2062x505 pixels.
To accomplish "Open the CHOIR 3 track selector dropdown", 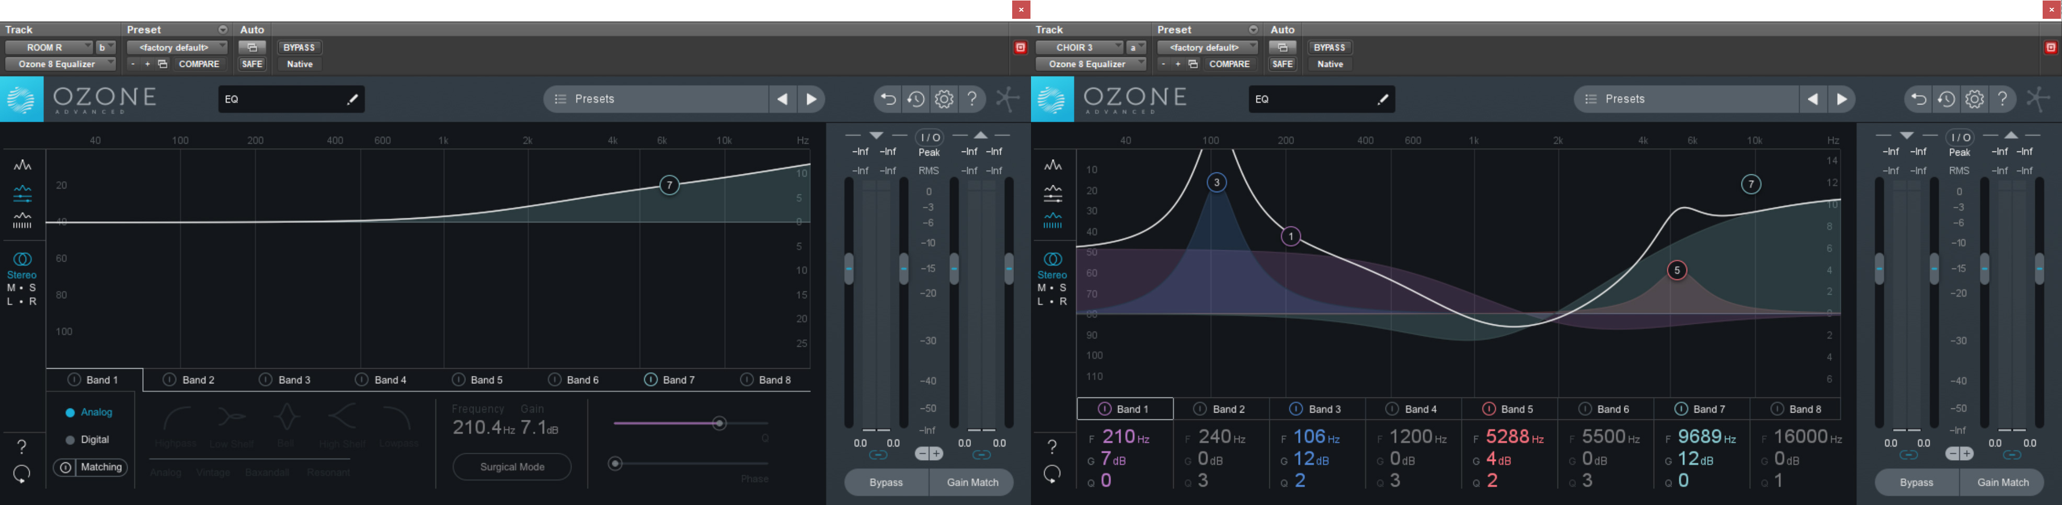I will click(x=1079, y=48).
